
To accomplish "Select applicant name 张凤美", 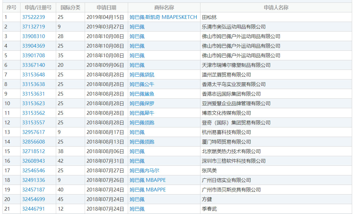I will tap(209, 171).
